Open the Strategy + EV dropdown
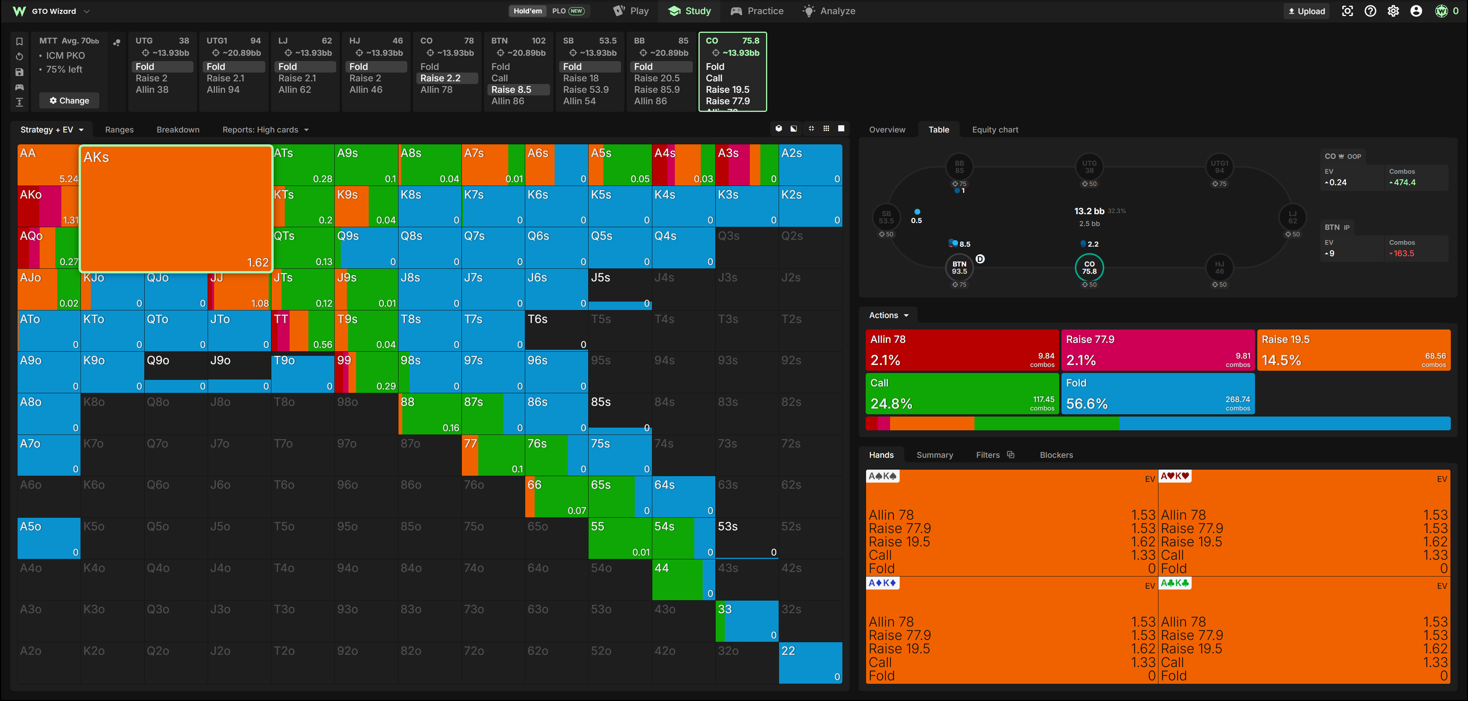Viewport: 1468px width, 701px height. point(52,129)
